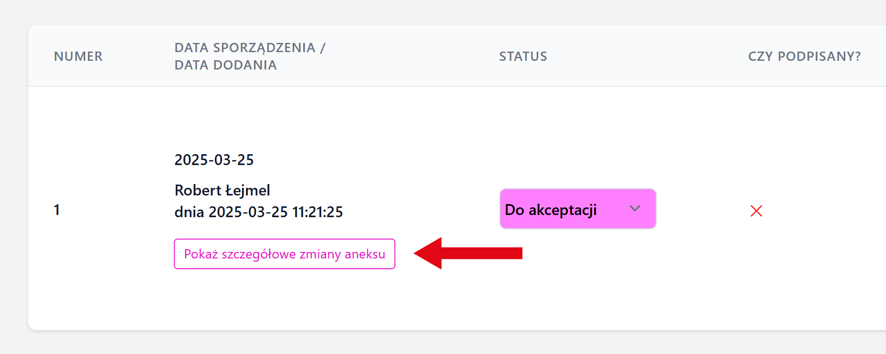886x354 pixels.
Task: Click the red X unsigned icon
Action: pos(756,211)
